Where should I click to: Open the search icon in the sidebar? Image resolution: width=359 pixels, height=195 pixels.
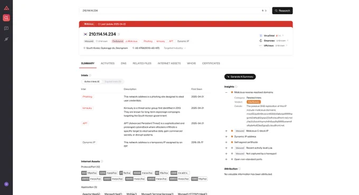click(x=6, y=17)
